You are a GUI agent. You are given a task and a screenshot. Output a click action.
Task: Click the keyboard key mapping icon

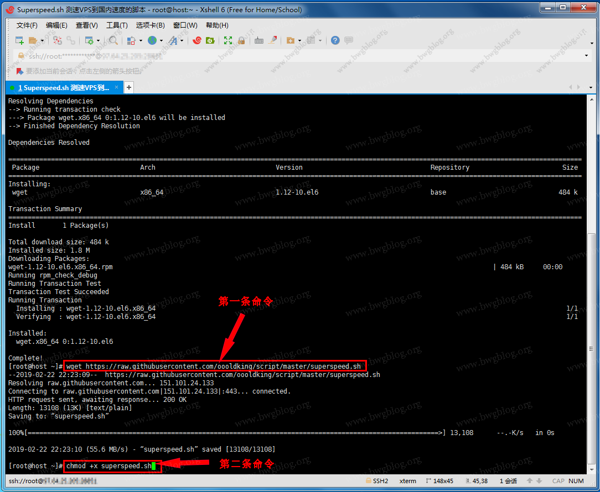coord(259,40)
